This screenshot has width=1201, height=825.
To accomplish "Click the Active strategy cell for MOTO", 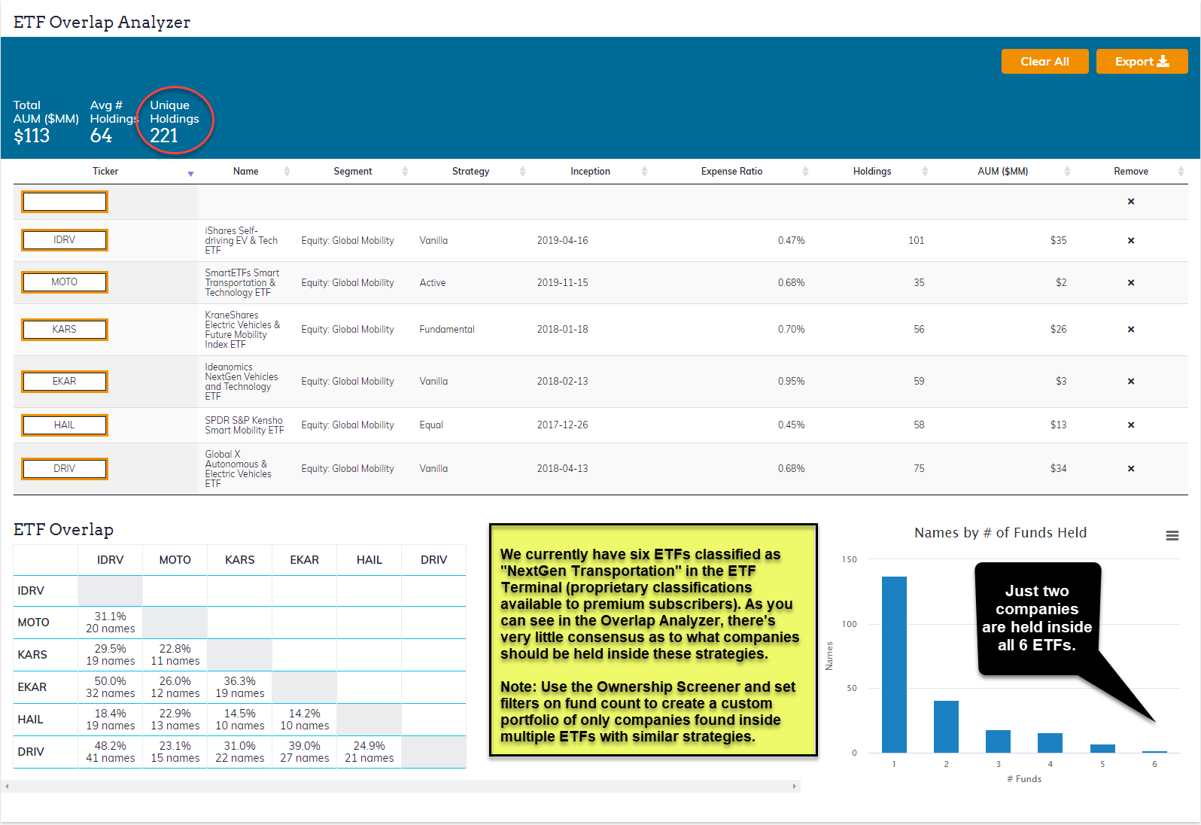I will 433,283.
